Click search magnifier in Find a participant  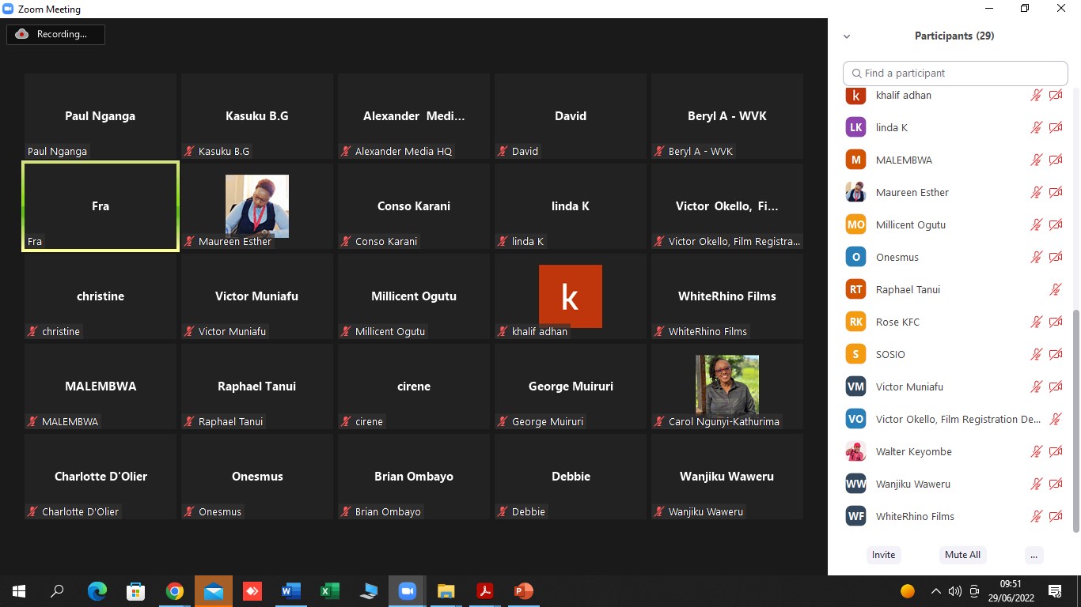click(856, 74)
